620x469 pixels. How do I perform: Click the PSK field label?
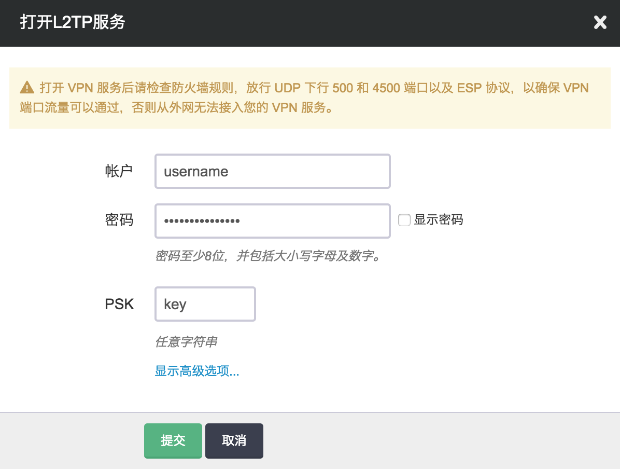pos(119,304)
